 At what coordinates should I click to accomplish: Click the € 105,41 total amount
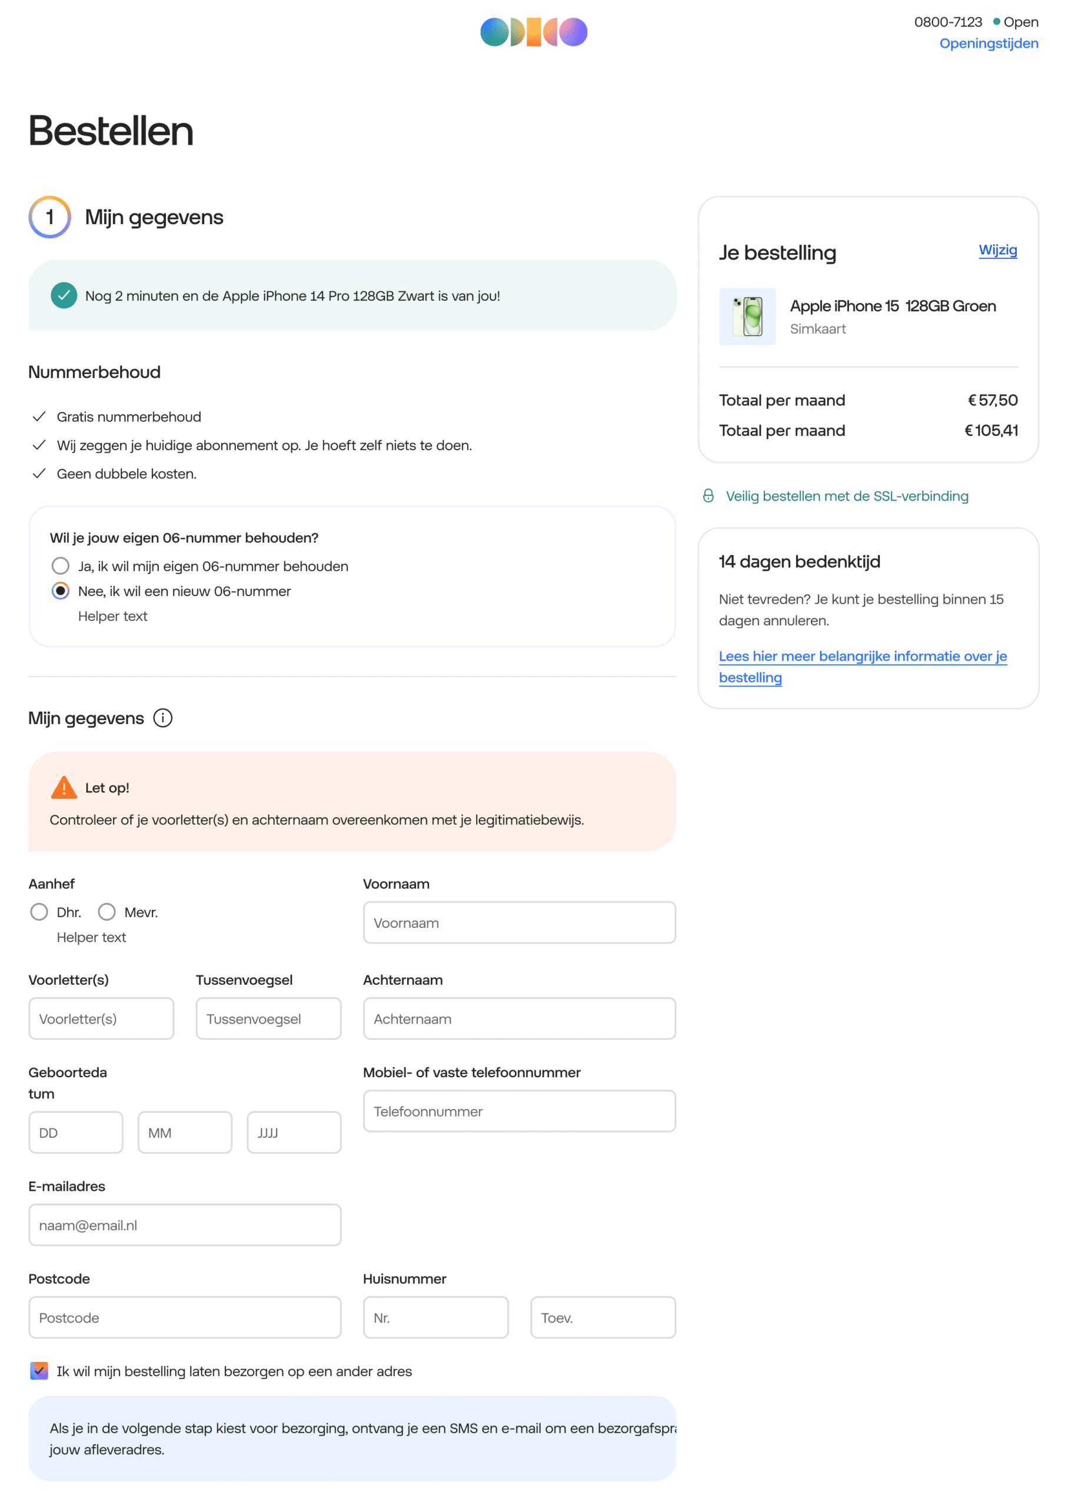(991, 430)
